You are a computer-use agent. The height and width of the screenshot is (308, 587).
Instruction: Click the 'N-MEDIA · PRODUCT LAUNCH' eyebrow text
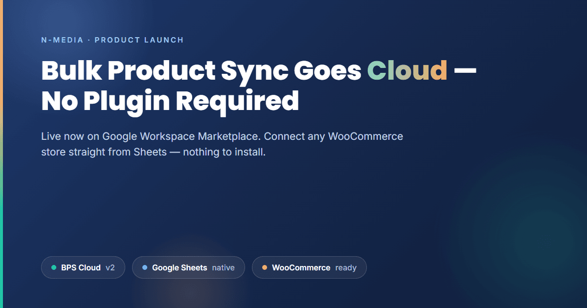click(x=113, y=40)
